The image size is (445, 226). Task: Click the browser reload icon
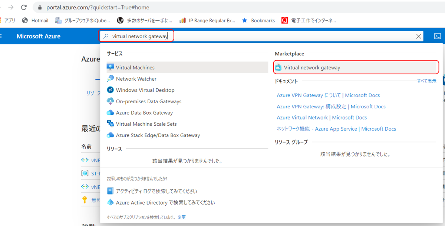24,7
